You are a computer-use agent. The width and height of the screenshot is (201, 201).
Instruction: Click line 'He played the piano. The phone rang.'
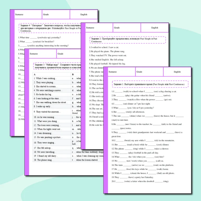coord(107,51)
